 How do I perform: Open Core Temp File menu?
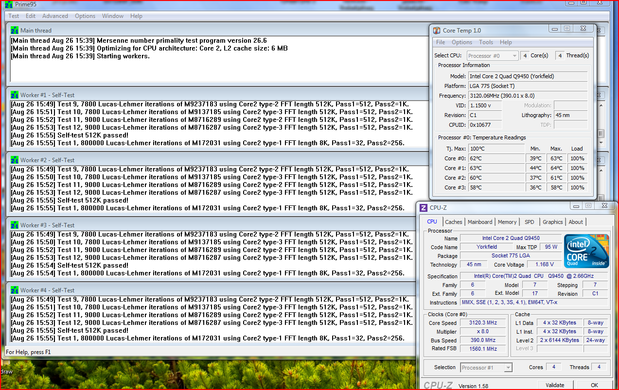441,42
